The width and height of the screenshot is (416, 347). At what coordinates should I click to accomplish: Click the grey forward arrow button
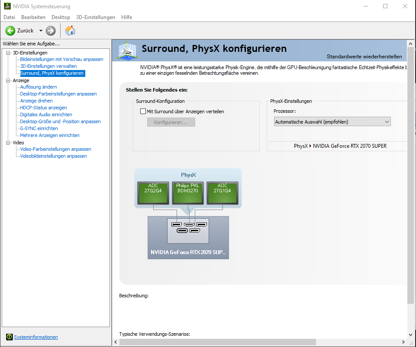[51, 31]
